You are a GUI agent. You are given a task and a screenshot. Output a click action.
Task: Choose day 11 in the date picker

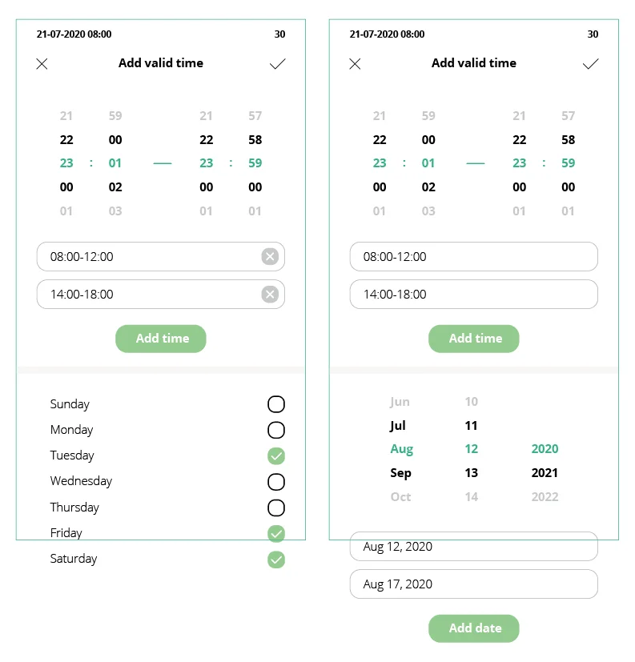472,426
